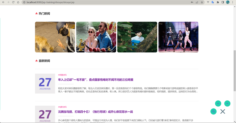Click the scrollbar up arrow

pyautogui.click(x=235, y=6)
